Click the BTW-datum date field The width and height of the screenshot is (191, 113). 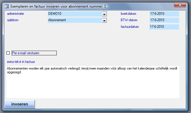tap(164, 20)
